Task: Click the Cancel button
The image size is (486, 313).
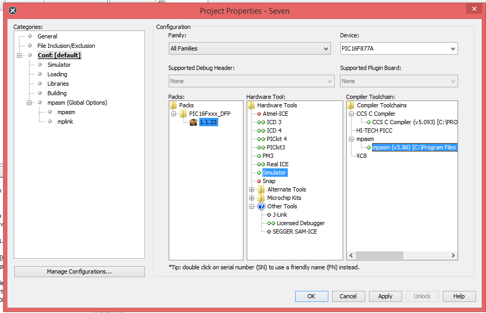Action: pos(348,296)
